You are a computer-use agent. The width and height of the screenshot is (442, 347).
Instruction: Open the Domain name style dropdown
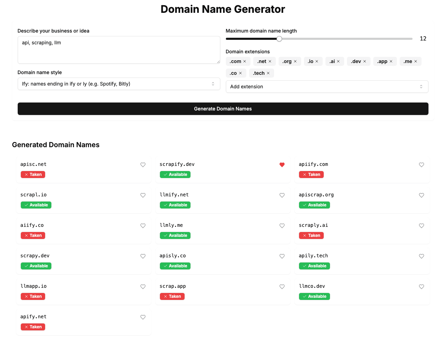pyautogui.click(x=119, y=84)
